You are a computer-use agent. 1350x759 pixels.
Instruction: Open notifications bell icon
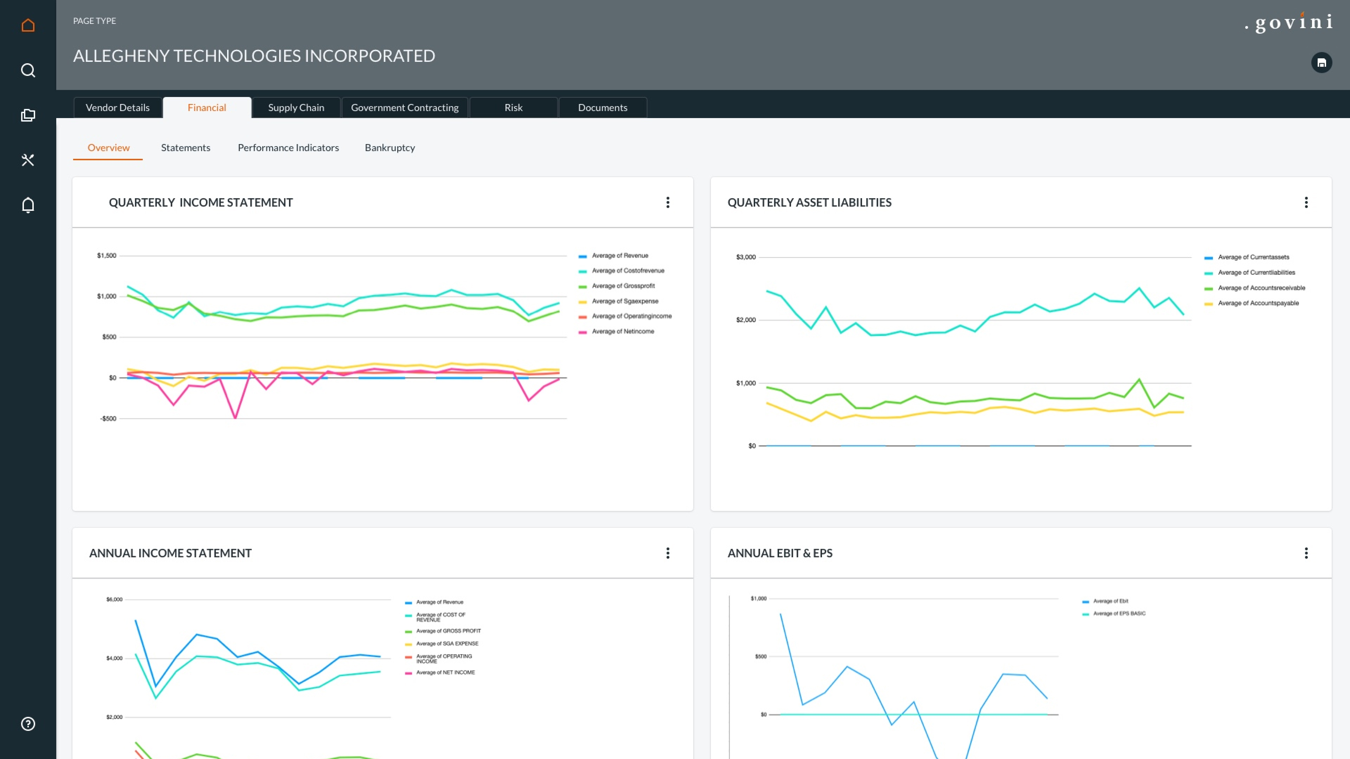28,205
